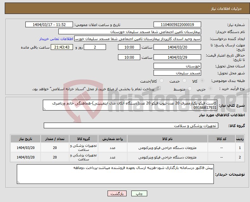Click the buyer notes textarea
The height and width of the screenshot is (202, 250).
(x=115, y=174)
